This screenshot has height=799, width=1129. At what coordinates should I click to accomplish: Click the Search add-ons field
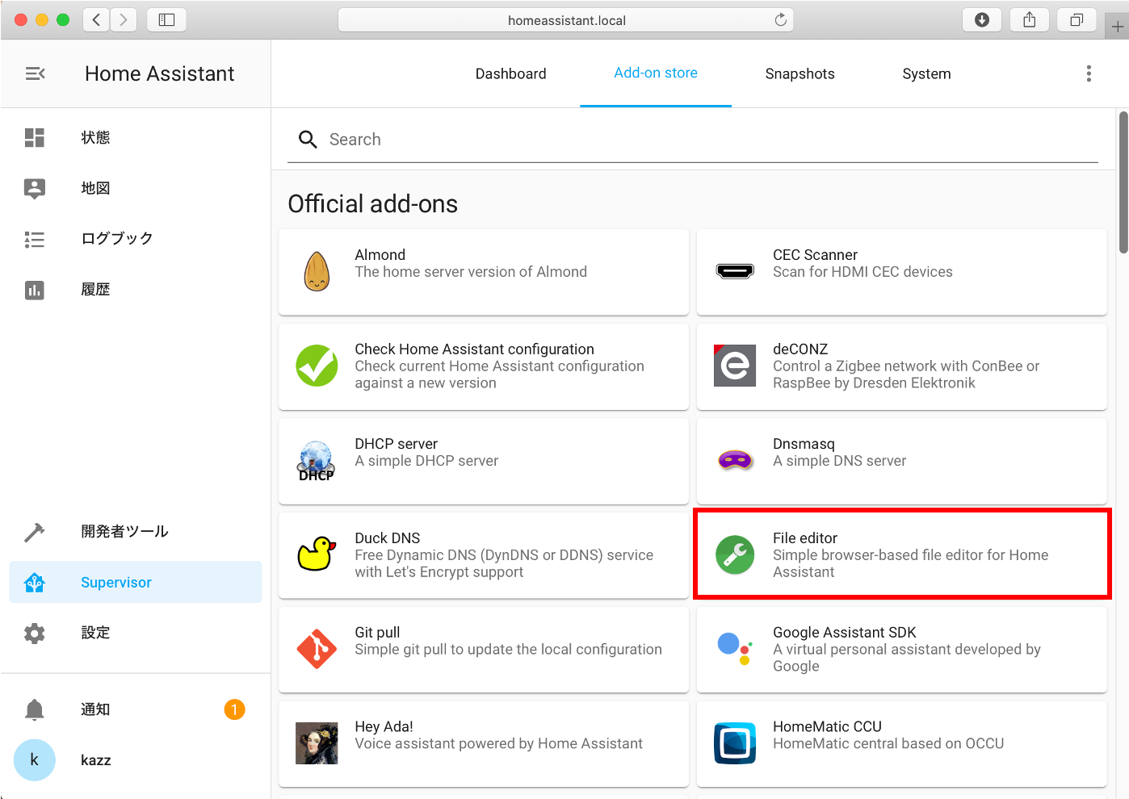click(693, 140)
